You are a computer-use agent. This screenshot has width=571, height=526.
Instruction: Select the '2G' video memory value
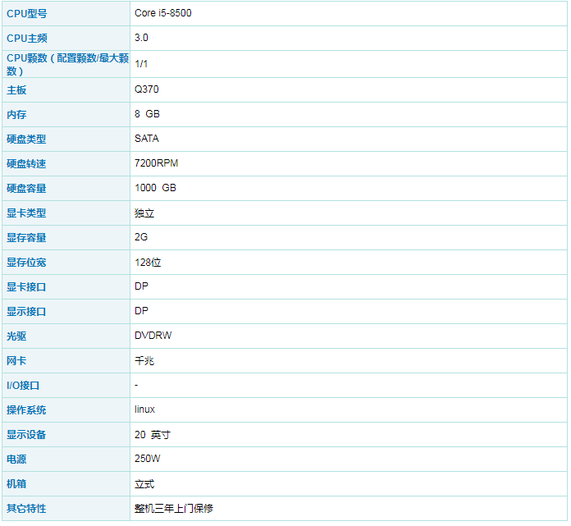click(x=141, y=237)
